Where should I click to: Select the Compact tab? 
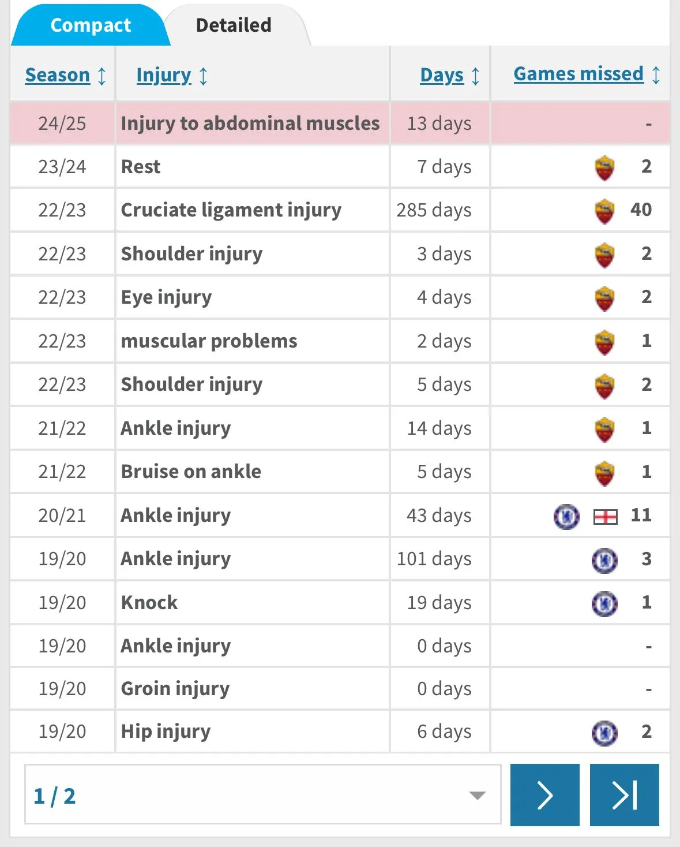91,25
